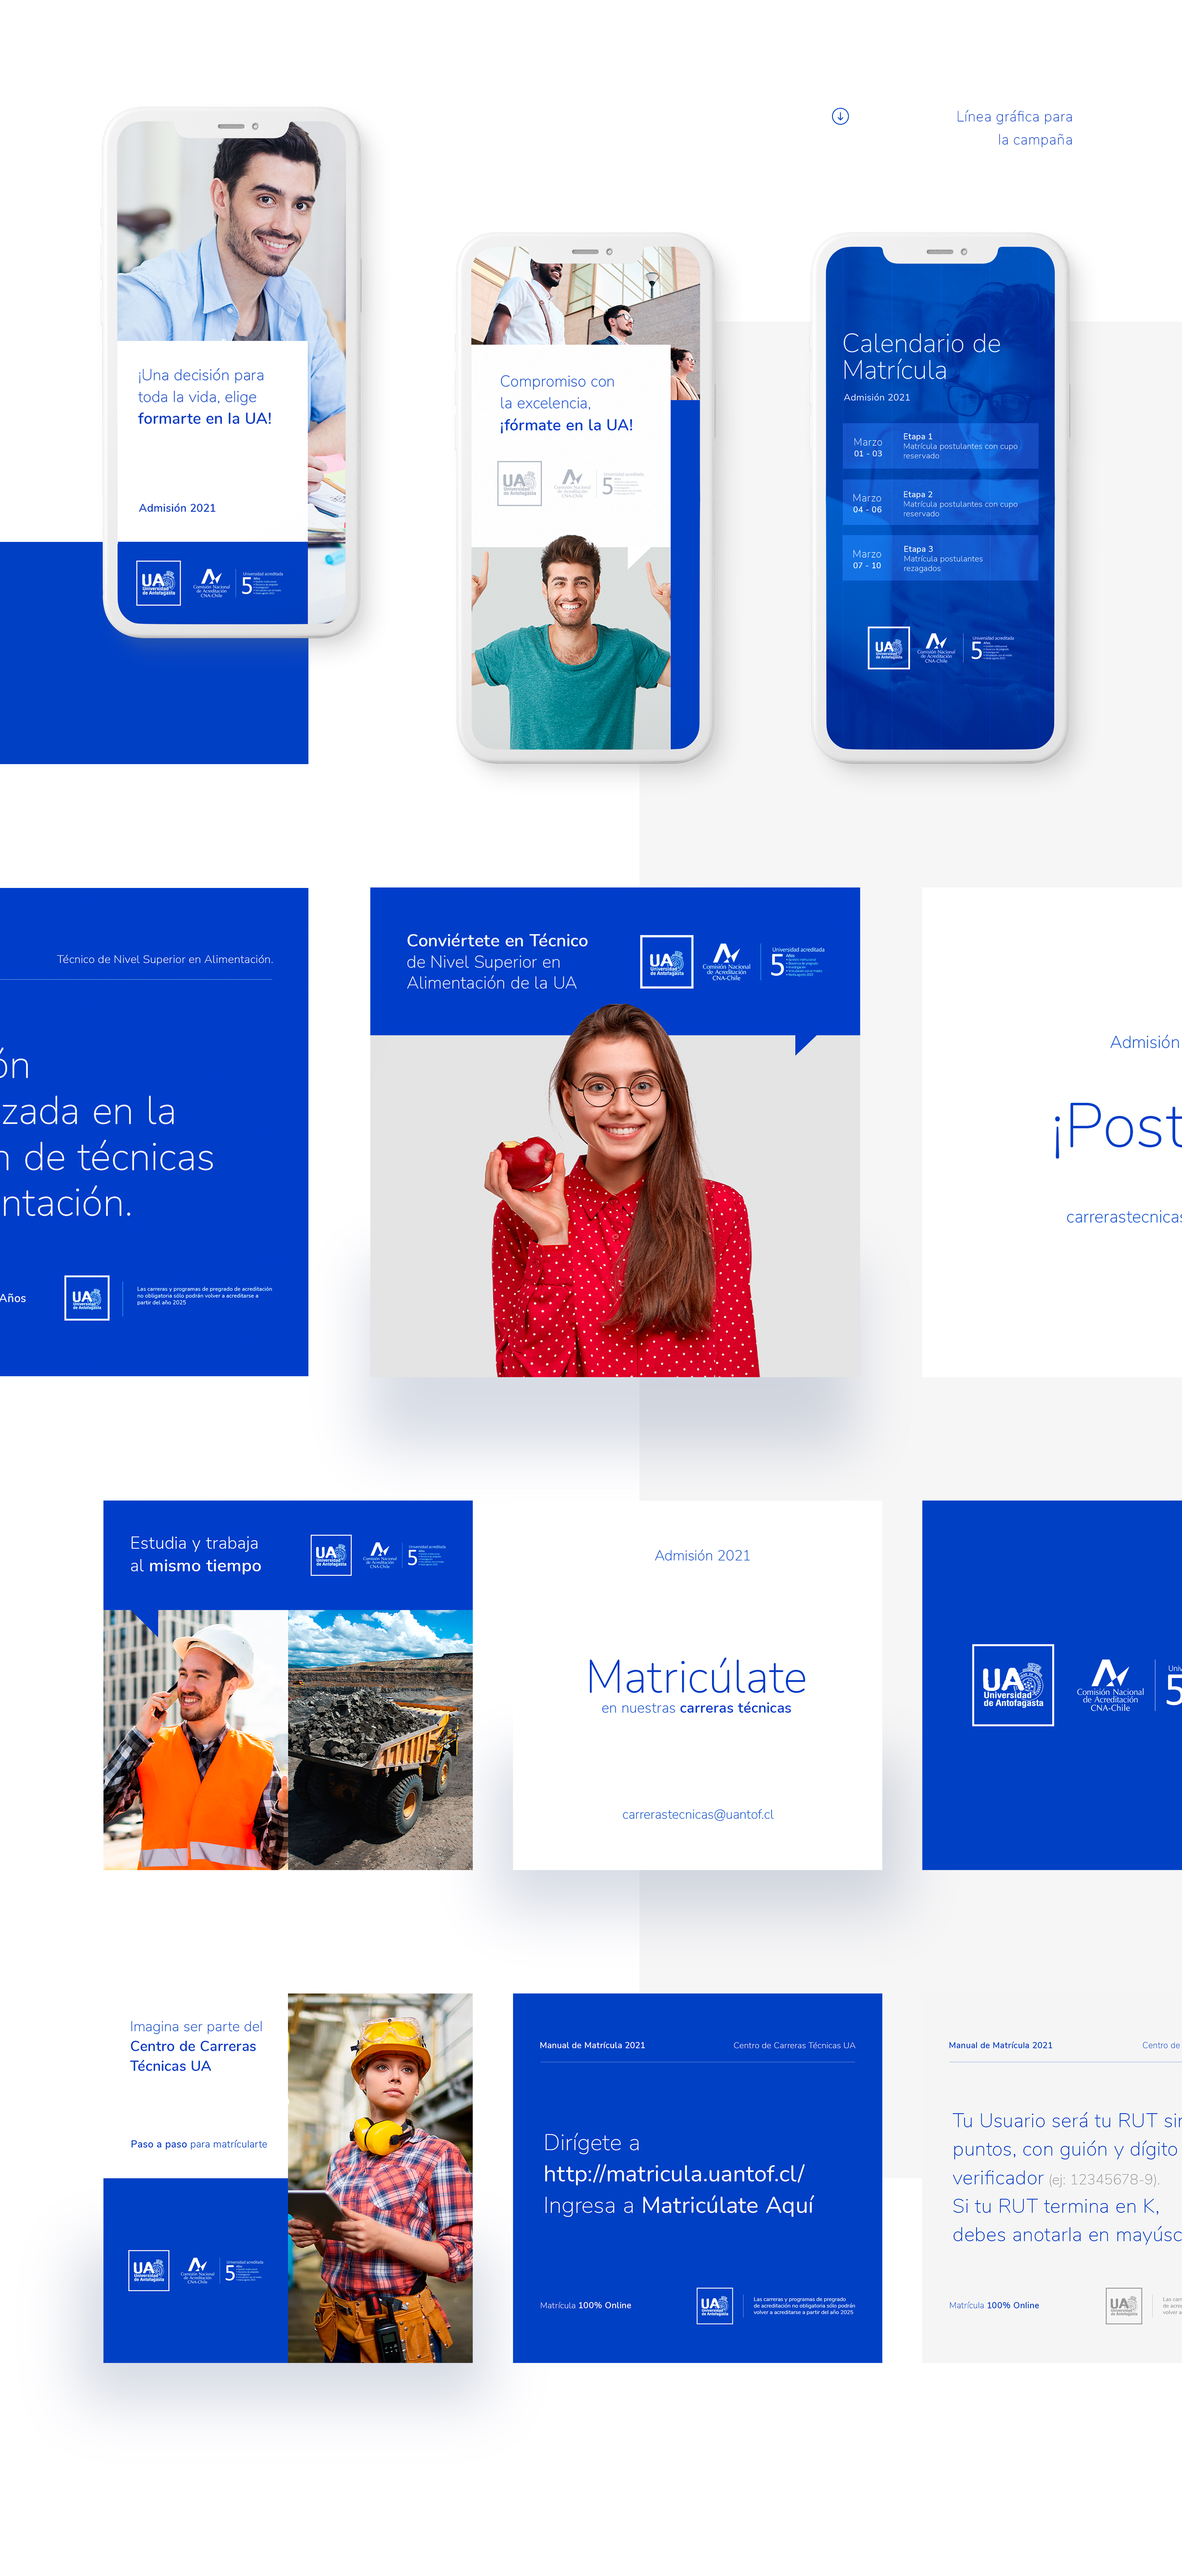1182x2576 pixels.
Task: Click the carrerastecnicas@uantof.cl email address
Action: [x=697, y=1814]
